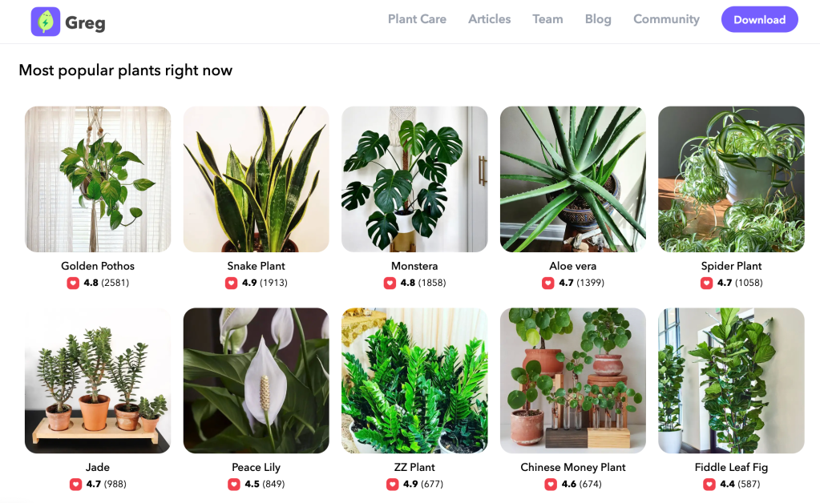The image size is (820, 503).
Task: Click the heart icon under Aloe vera
Action: (548, 283)
